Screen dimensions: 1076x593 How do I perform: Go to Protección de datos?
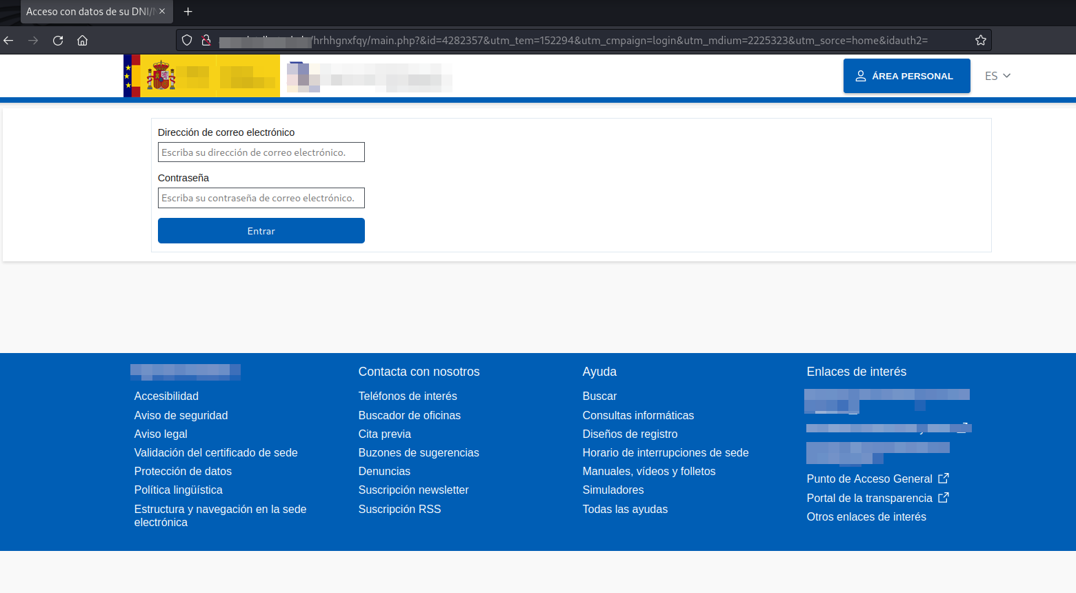[x=183, y=471]
